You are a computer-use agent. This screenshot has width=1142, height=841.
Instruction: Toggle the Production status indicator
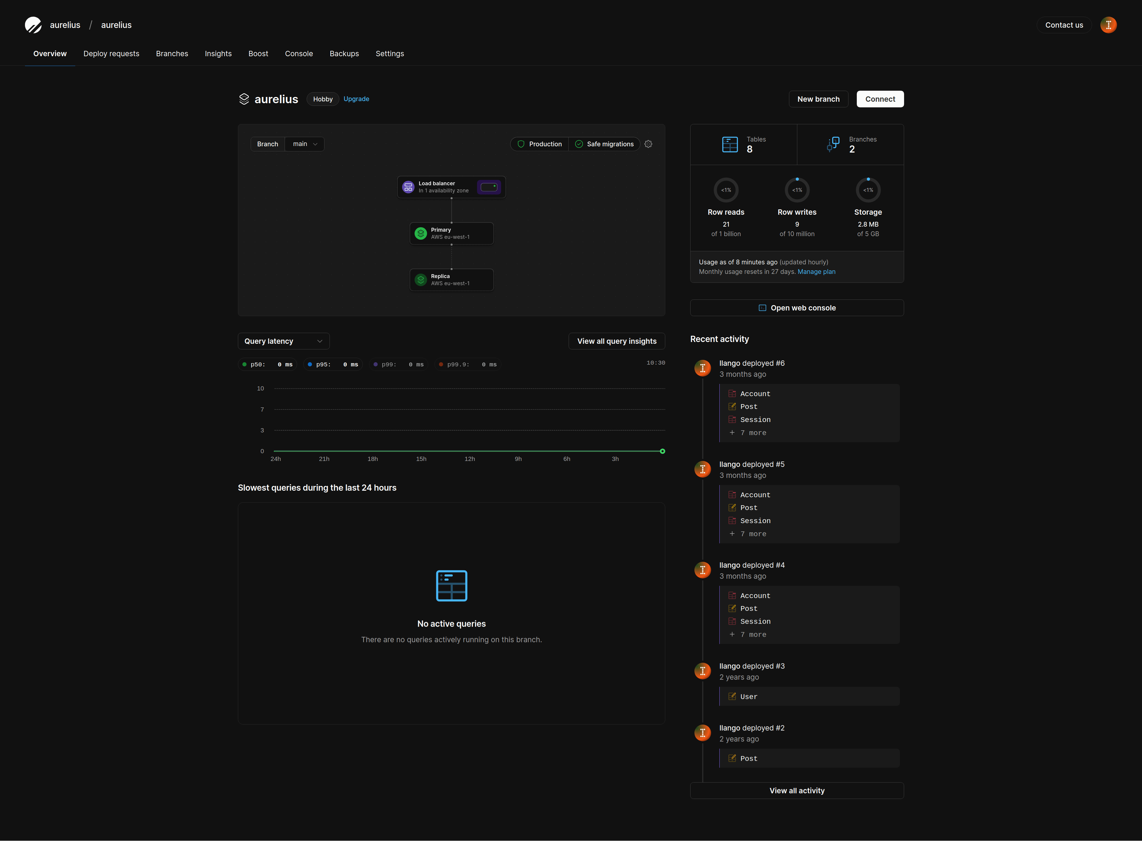pos(539,144)
